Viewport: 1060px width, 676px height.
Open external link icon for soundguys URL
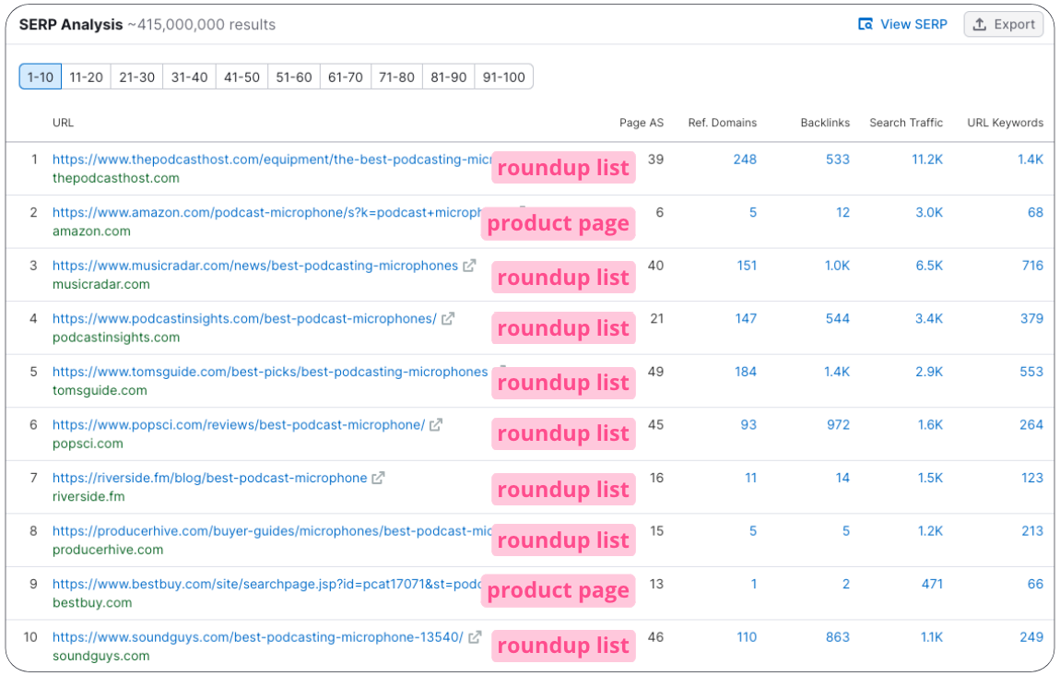coord(475,637)
